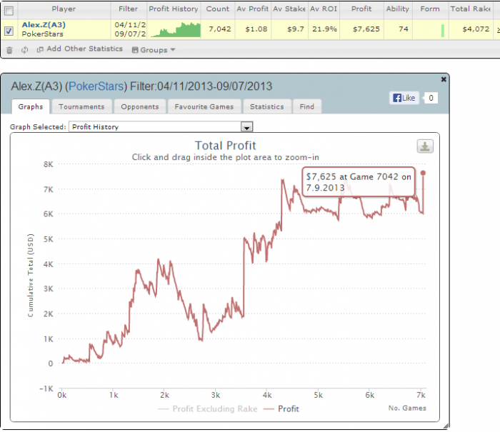Sort by the Total Rake column header
The height and width of the screenshot is (432, 500).
coord(470,9)
